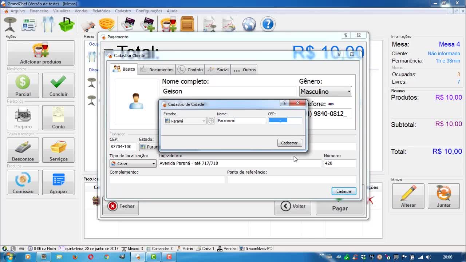Screen dimensions: 466x262
Task: Click the client CEP field 87704-100
Action: coord(123,147)
